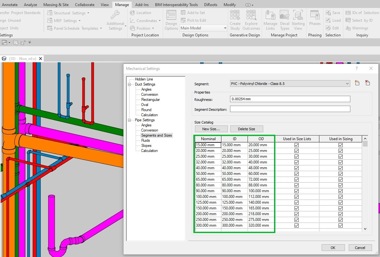The image size is (380, 257).
Task: Open the DiRoots ribbon tab
Action: pos(211,4)
